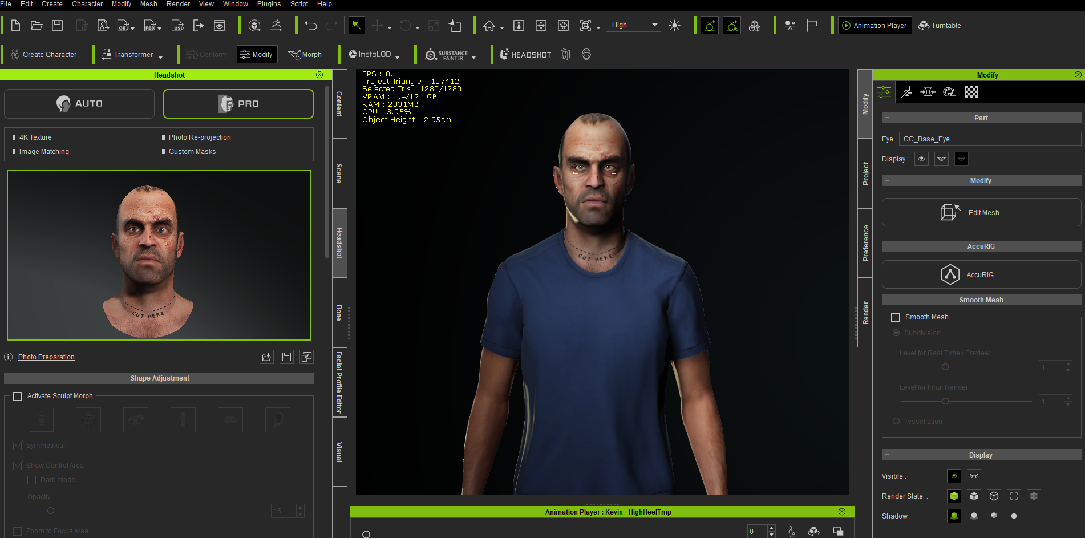Click the animation timeline slider handle

click(366, 535)
